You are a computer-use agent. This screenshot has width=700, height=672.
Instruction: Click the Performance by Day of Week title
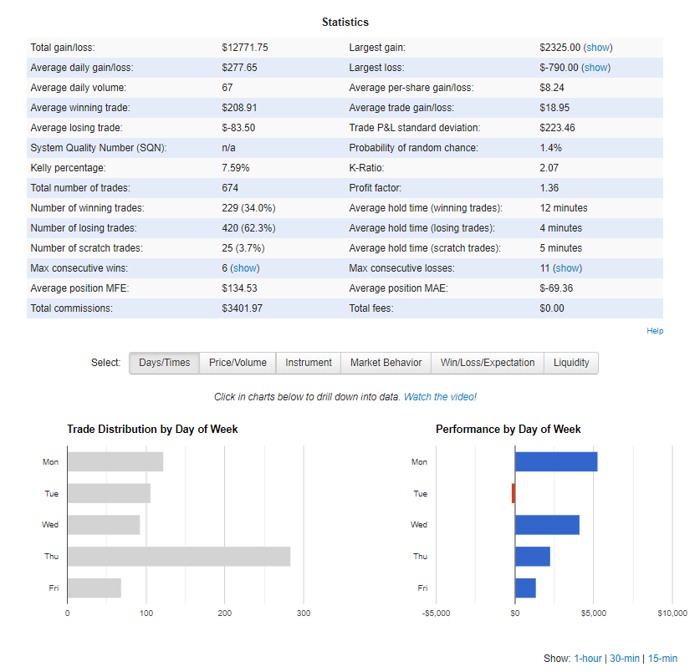click(x=508, y=430)
